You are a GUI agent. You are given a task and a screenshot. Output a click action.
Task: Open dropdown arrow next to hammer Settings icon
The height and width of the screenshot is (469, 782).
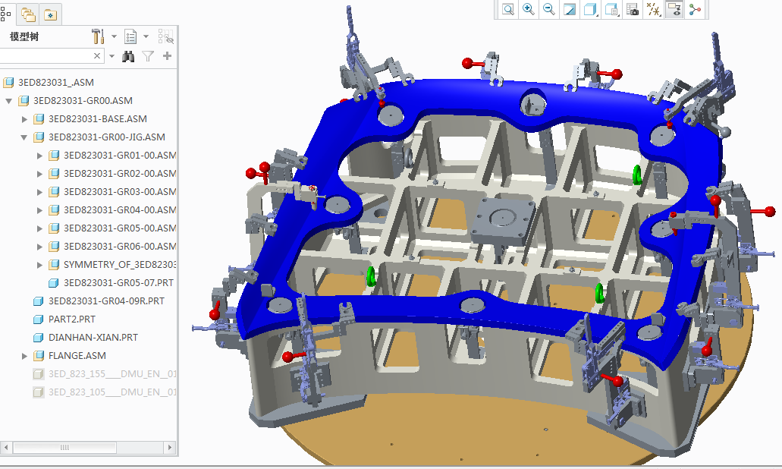pos(114,36)
